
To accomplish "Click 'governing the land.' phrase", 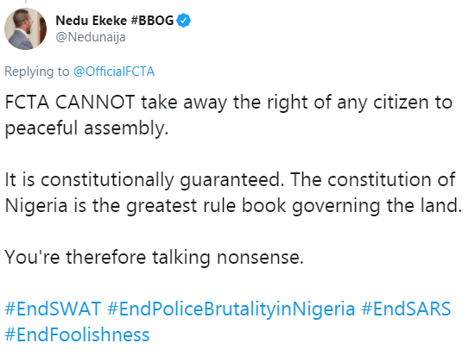I will pyautogui.click(x=377, y=205).
